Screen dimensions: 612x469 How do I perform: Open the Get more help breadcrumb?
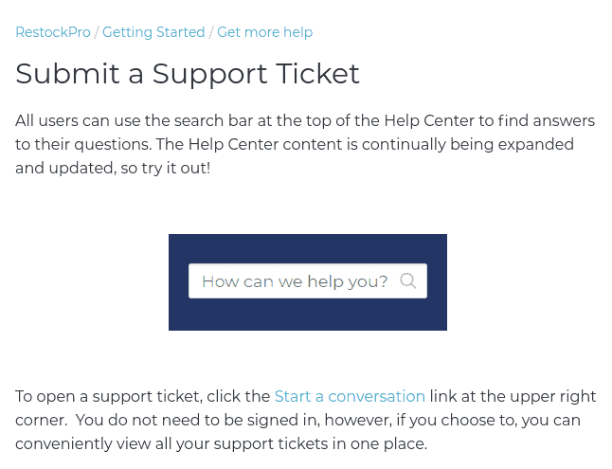pyautogui.click(x=264, y=32)
